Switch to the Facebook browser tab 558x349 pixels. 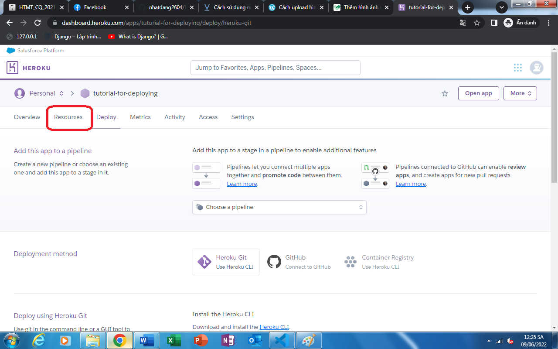coord(101,7)
